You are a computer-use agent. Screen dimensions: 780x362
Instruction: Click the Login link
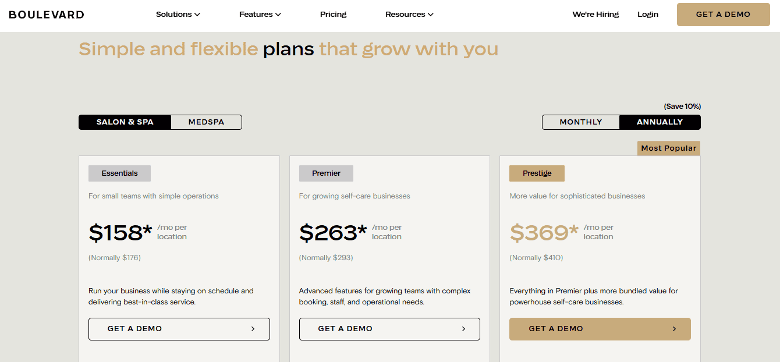648,14
